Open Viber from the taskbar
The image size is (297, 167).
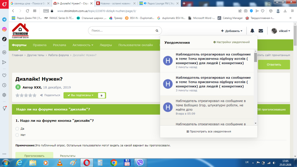(140, 163)
